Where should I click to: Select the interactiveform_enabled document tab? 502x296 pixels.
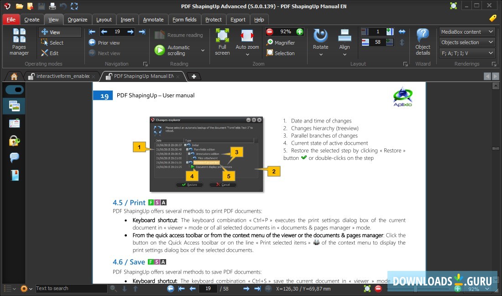[x=62, y=76]
